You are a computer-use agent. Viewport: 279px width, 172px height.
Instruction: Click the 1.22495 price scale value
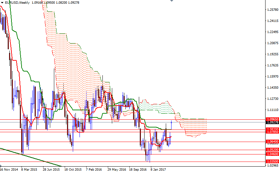tap(273, 32)
